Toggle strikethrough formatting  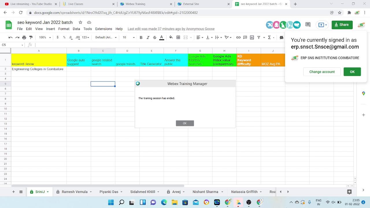[x=155, y=38]
